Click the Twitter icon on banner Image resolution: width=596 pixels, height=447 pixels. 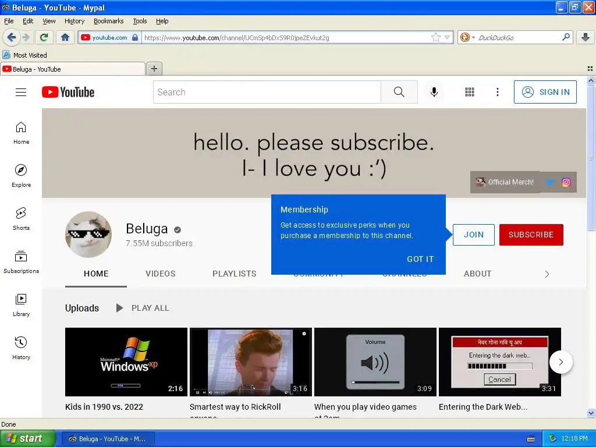(x=549, y=182)
